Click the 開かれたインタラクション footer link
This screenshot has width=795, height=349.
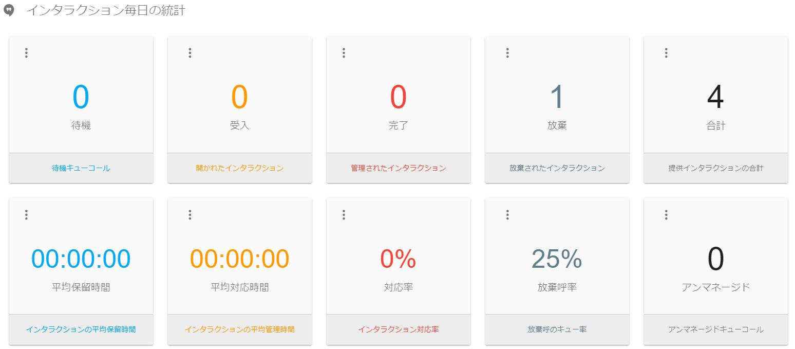pyautogui.click(x=239, y=168)
